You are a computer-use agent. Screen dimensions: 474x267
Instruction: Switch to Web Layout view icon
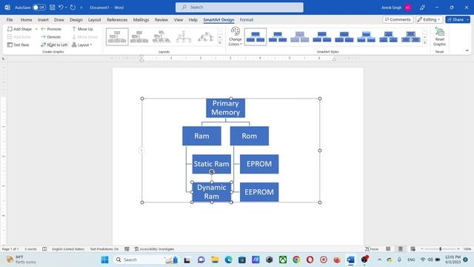point(413,249)
